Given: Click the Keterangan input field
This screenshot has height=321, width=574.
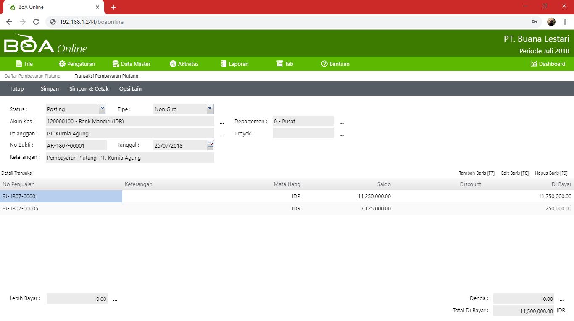Looking at the screenshot, I should coord(130,158).
